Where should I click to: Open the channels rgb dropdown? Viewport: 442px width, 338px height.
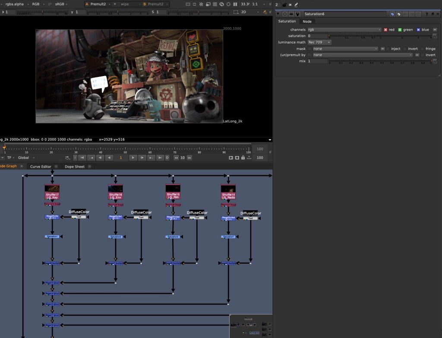coord(344,30)
